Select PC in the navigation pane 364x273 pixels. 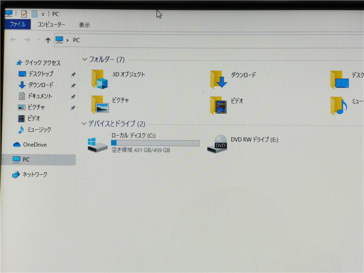[38, 160]
